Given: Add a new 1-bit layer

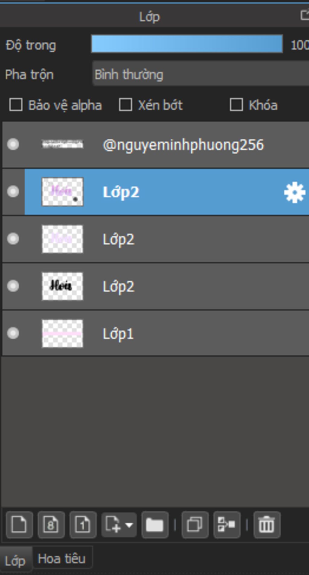Looking at the screenshot, I should click(x=83, y=525).
